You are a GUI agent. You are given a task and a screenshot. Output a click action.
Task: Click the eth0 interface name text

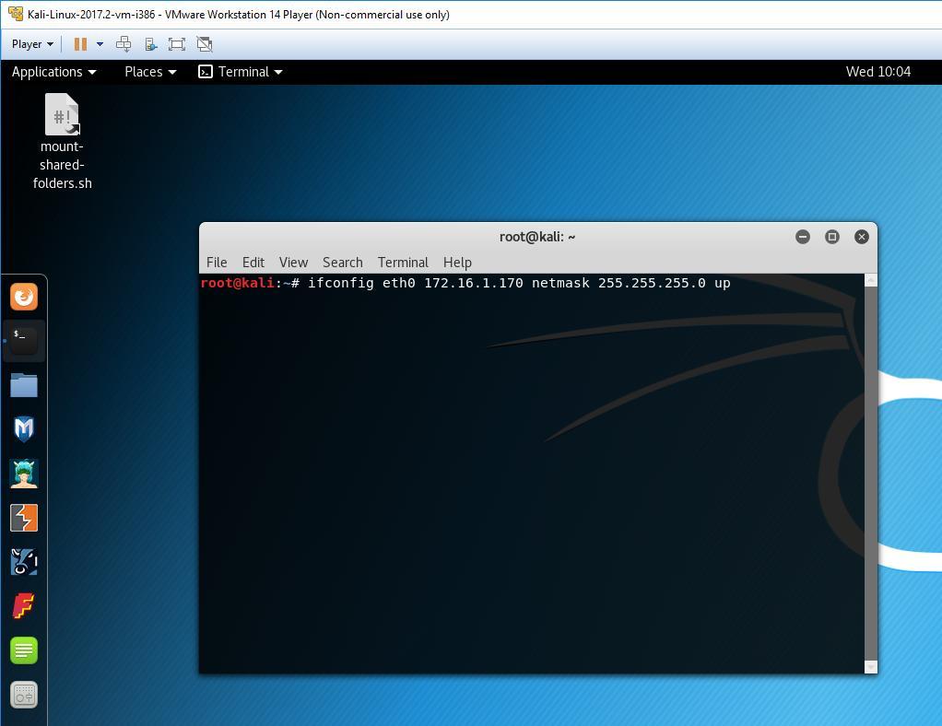(x=399, y=283)
